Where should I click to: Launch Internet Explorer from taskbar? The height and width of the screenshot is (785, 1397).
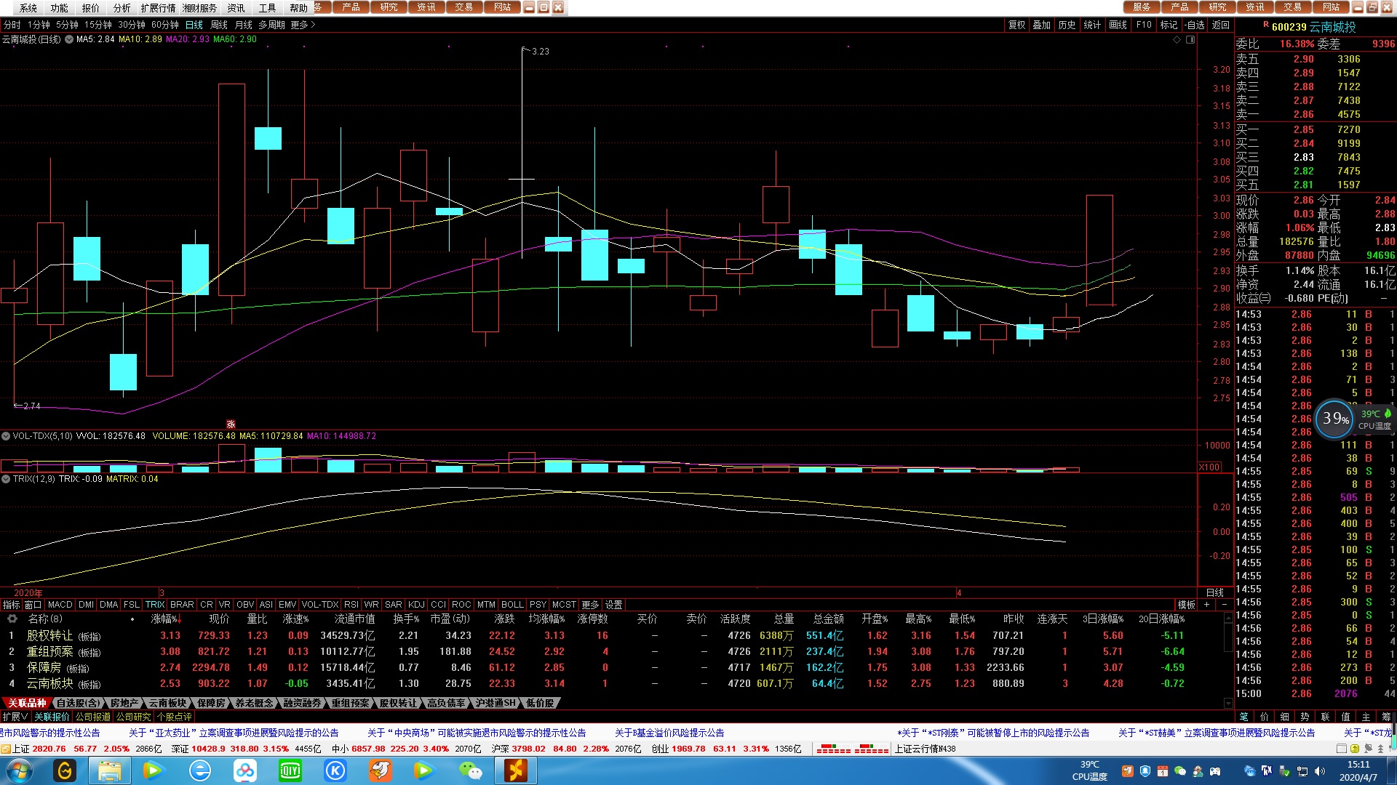click(199, 770)
